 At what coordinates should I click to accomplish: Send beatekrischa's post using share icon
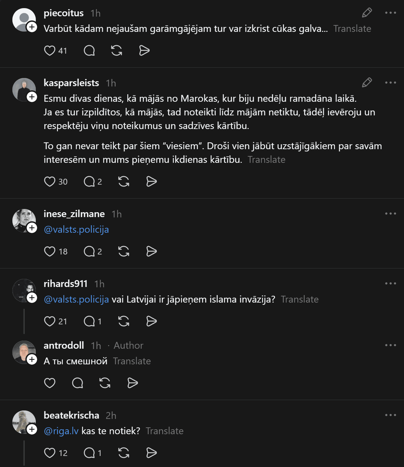click(151, 453)
